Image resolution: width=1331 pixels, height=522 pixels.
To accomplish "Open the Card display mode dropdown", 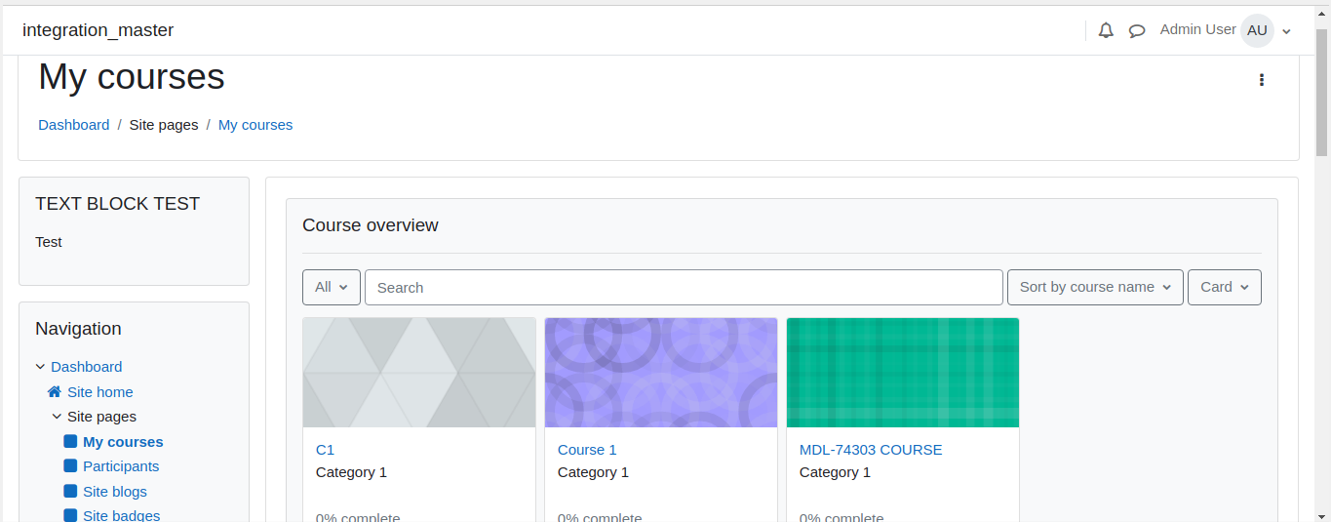I will tap(1225, 287).
